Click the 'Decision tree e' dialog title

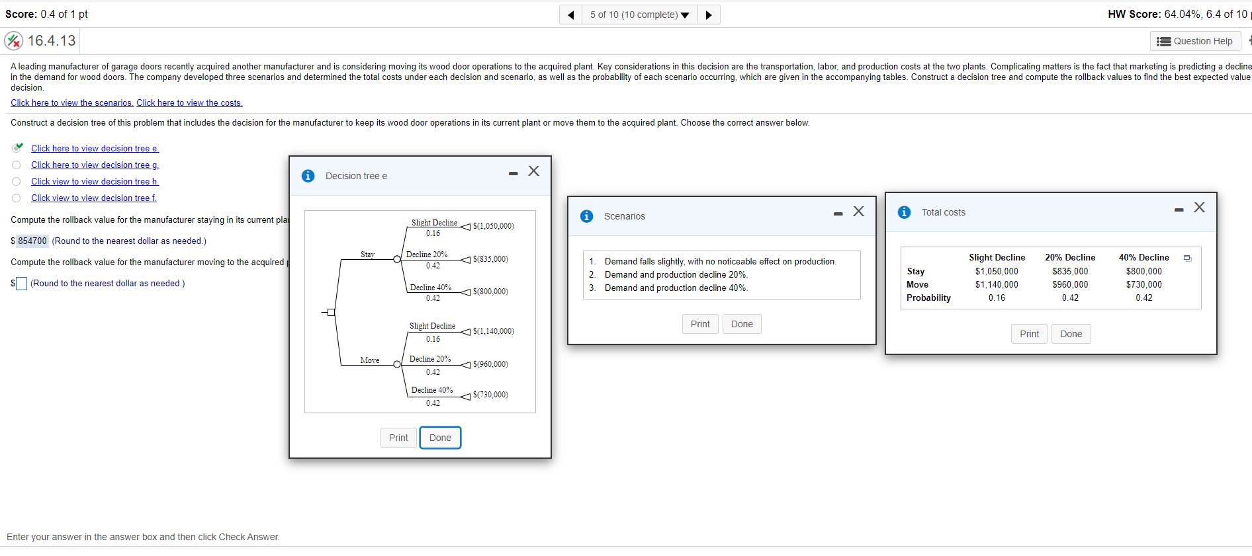(x=356, y=176)
